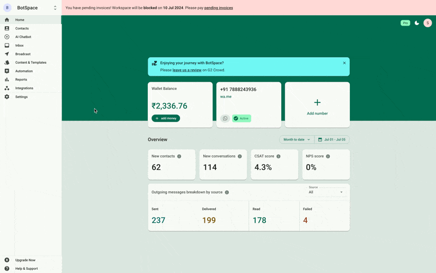The image size is (436, 273).
Task: Dismiss the G2 review banner
Action: (x=344, y=63)
